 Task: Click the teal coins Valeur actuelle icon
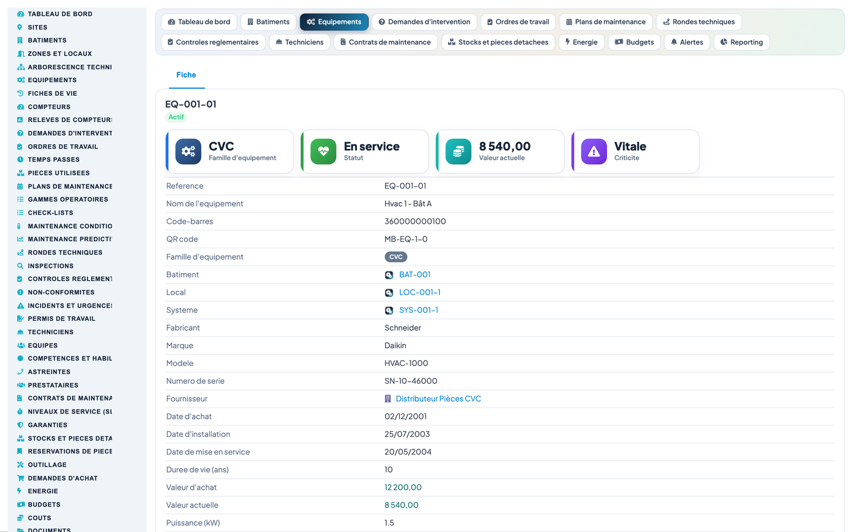click(459, 152)
